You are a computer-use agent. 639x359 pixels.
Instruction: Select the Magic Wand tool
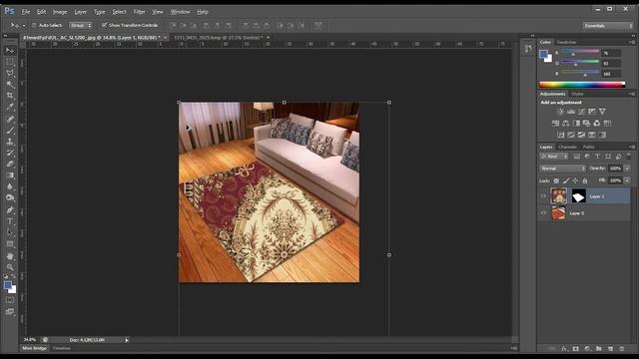(x=10, y=84)
